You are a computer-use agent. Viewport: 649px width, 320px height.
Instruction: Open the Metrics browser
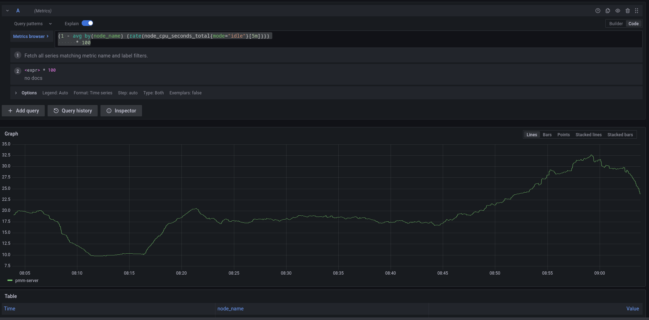tap(31, 37)
